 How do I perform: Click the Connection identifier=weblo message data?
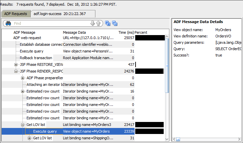click(88, 44)
